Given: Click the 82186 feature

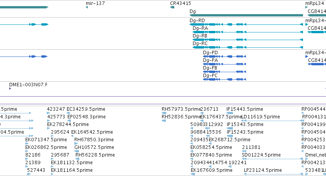Looking at the screenshot, I should (x=26, y=159).
